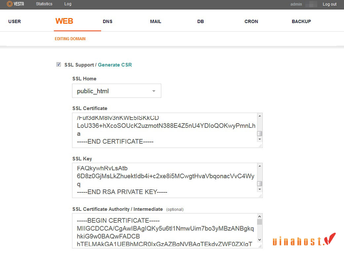
Task: Open the SSL Home dropdown
Action: pos(117,91)
